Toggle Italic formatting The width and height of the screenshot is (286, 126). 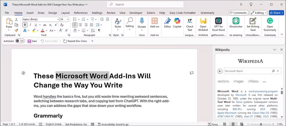coord(30,25)
